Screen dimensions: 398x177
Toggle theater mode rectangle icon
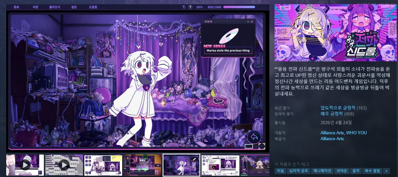pyautogui.click(x=249, y=146)
